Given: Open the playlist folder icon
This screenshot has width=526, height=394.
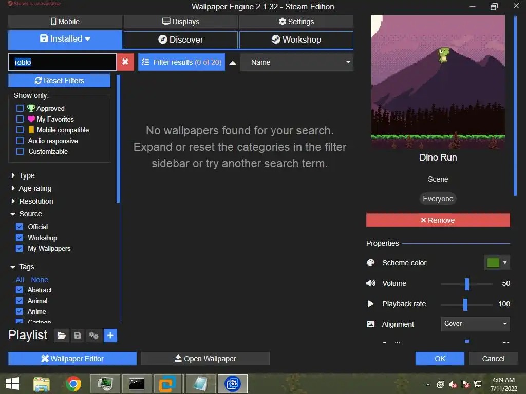Looking at the screenshot, I should pyautogui.click(x=62, y=336).
